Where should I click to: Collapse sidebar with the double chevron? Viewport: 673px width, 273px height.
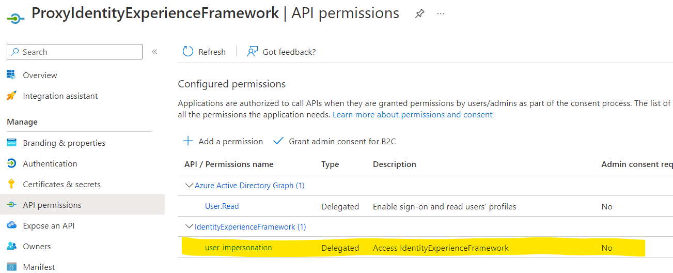(154, 52)
